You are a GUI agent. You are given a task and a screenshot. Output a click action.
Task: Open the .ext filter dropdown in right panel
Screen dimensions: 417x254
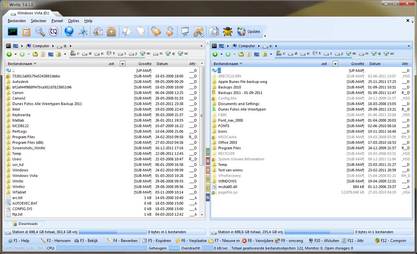click(335, 64)
